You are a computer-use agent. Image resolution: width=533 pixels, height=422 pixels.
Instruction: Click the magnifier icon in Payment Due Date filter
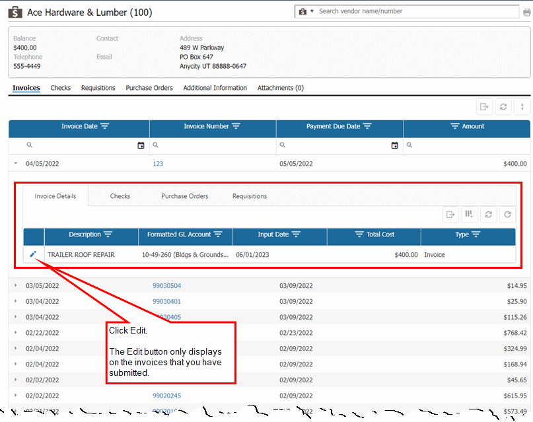(283, 145)
